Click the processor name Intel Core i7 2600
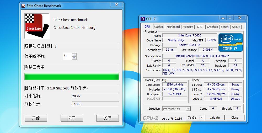The width and height of the screenshot is (262, 133). pos(190,35)
